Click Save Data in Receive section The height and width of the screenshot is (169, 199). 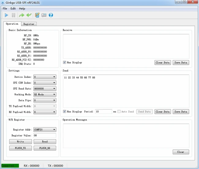181,63
